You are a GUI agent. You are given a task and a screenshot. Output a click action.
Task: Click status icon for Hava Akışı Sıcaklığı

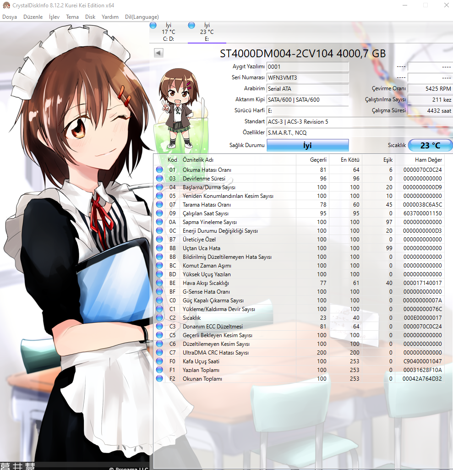pos(159,283)
